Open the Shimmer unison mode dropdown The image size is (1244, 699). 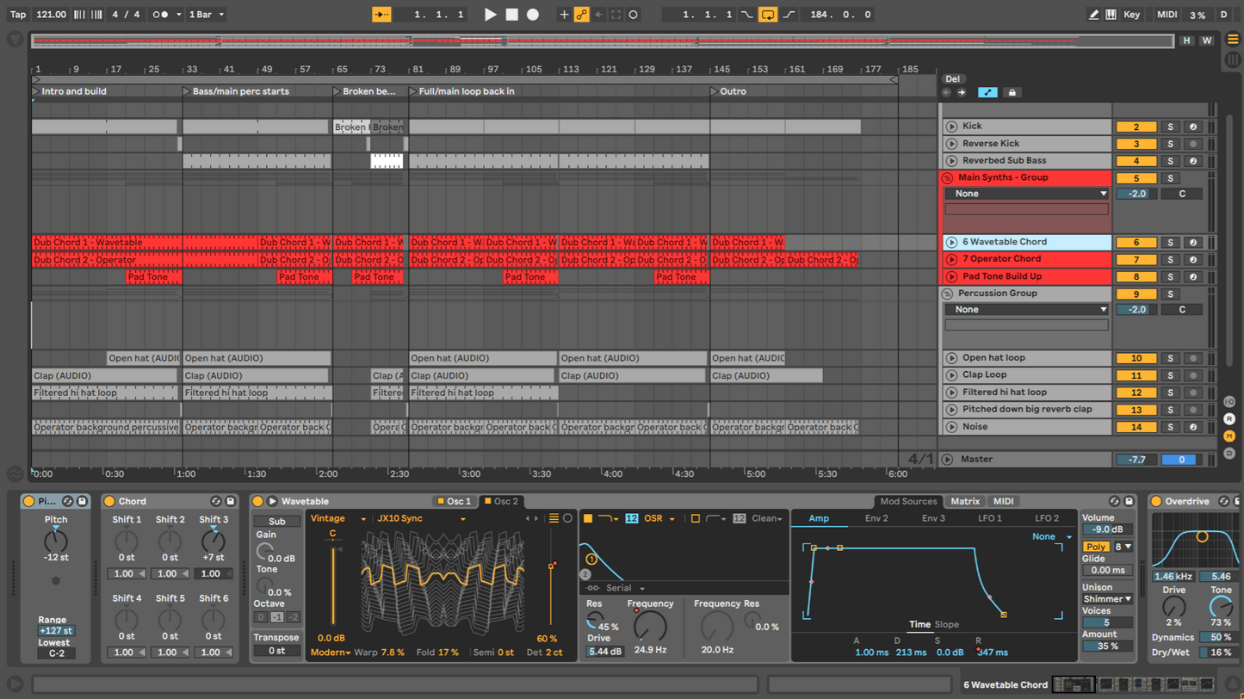point(1107,599)
